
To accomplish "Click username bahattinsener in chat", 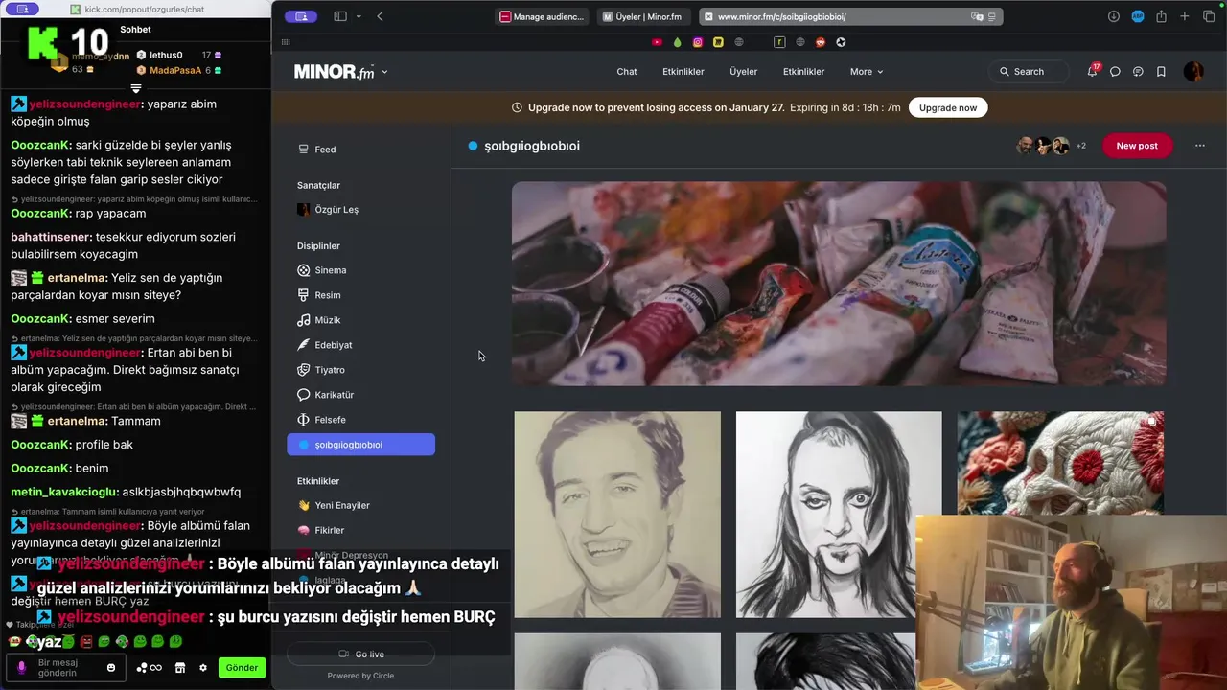I will tap(51, 237).
